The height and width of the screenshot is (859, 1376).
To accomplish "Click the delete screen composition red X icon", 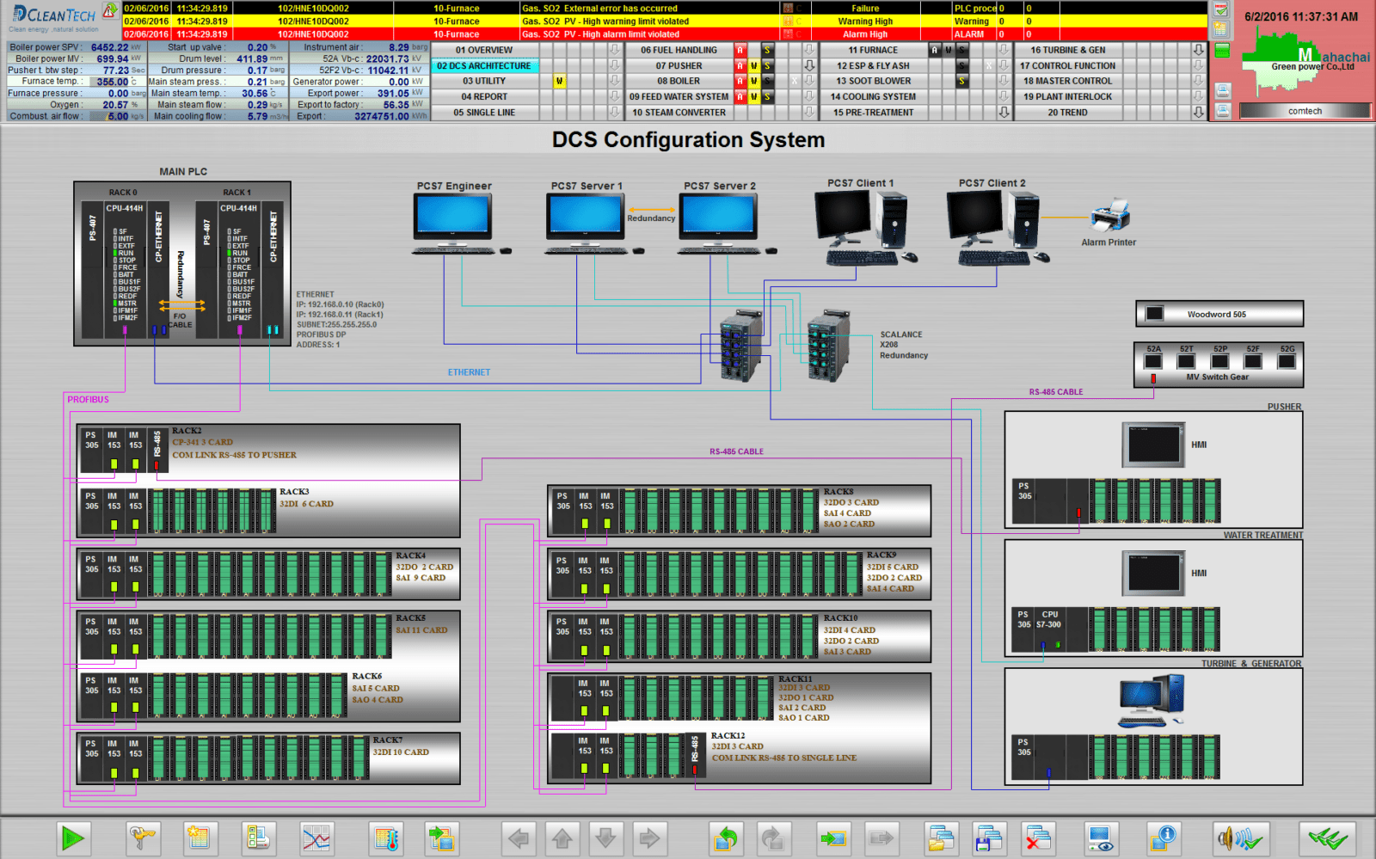I will click(x=1038, y=838).
